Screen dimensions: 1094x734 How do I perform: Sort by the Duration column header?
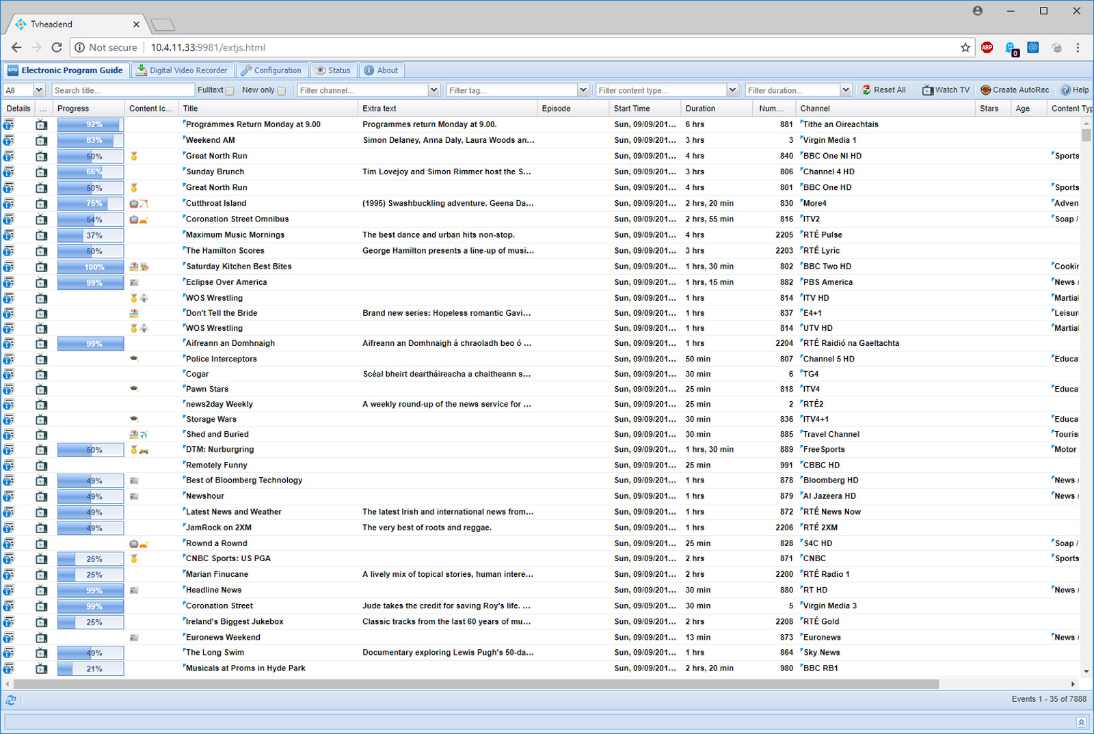(717, 109)
